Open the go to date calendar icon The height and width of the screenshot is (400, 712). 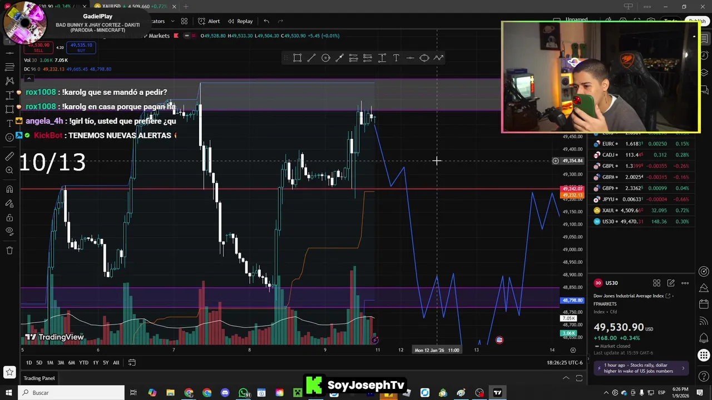pos(132,362)
